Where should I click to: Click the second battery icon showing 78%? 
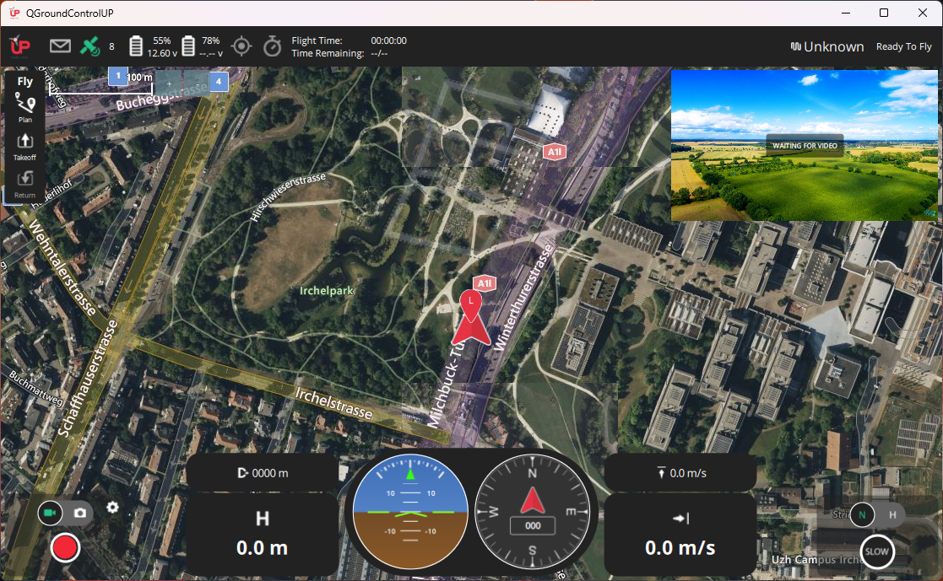[189, 46]
